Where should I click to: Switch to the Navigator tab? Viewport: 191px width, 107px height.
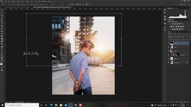click(x=176, y=8)
